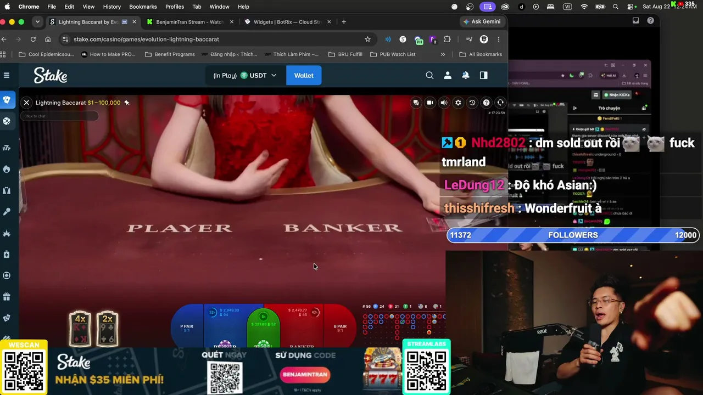Open game help question mark
The image size is (703, 395).
click(x=486, y=103)
